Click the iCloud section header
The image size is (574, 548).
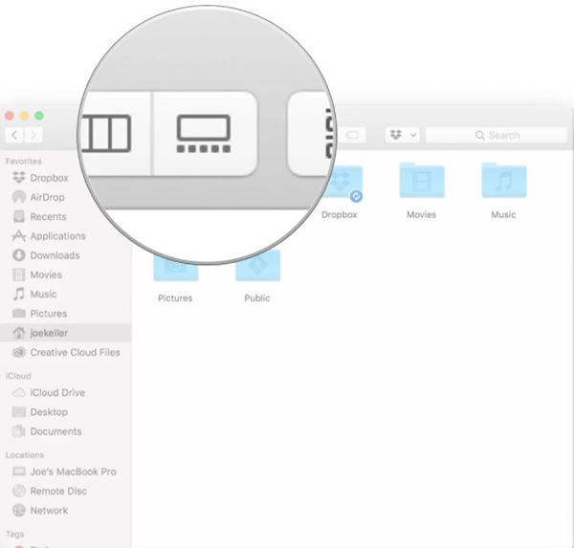pos(18,376)
